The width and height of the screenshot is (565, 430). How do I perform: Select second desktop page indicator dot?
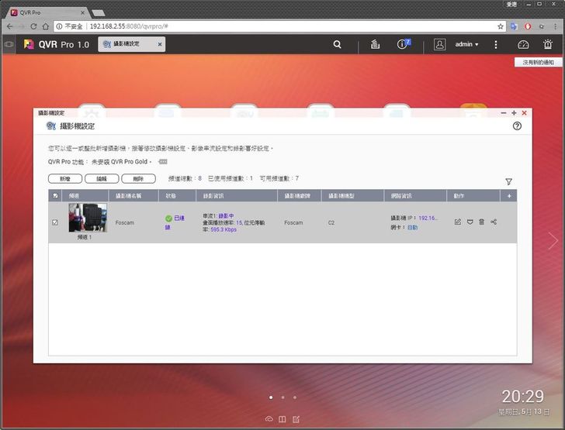click(282, 397)
